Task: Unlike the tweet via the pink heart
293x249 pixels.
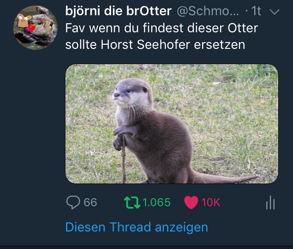Action: [191, 202]
